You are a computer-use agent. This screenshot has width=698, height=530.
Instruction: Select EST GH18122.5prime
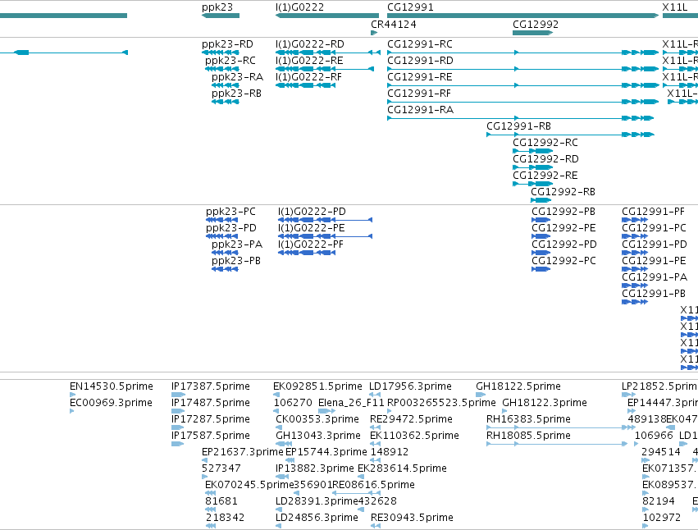click(x=481, y=395)
